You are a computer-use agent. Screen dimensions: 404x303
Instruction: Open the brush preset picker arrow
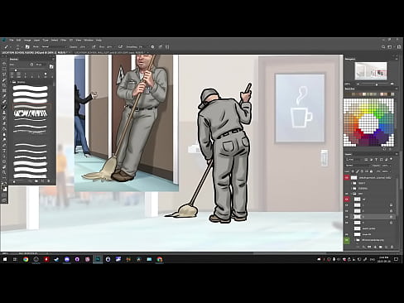22,47
